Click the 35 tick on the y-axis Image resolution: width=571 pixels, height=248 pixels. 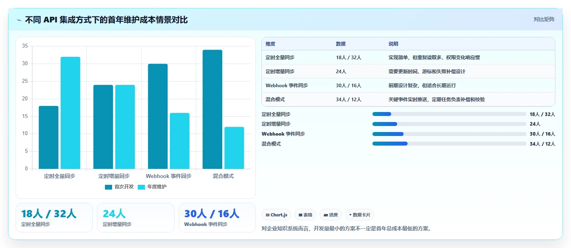tap(25, 46)
